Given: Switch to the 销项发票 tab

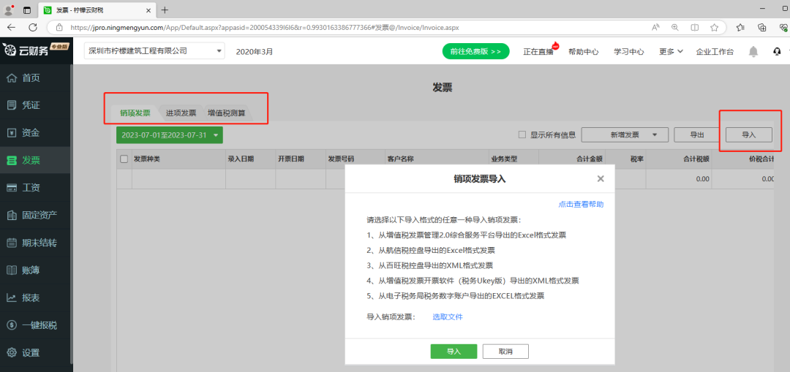Looking at the screenshot, I should pyautogui.click(x=135, y=113).
